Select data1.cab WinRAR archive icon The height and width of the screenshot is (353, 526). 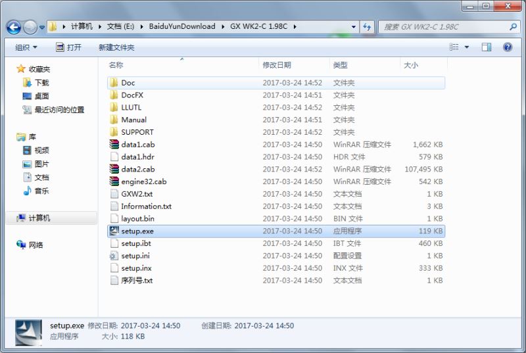(x=114, y=145)
